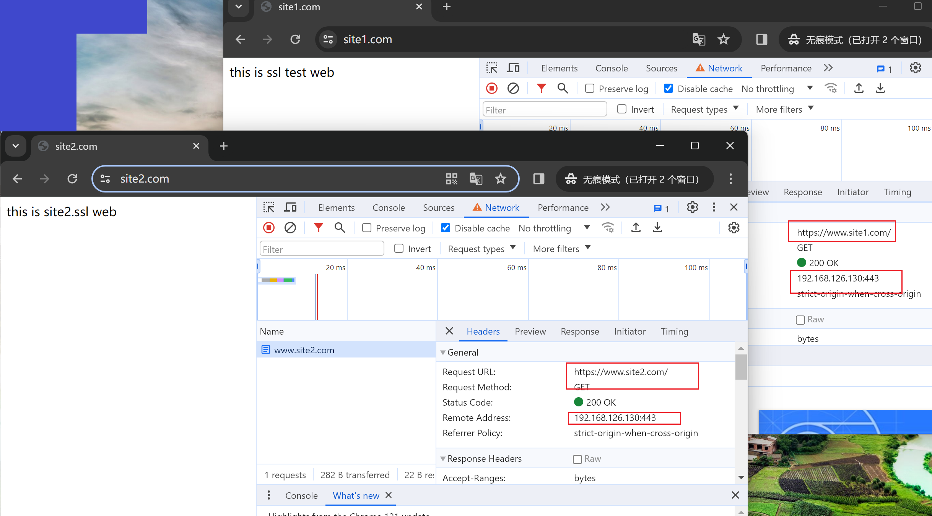This screenshot has width=932, height=516.
Task: Check the Raw checkbox beside Response Headers
Action: 577,459
